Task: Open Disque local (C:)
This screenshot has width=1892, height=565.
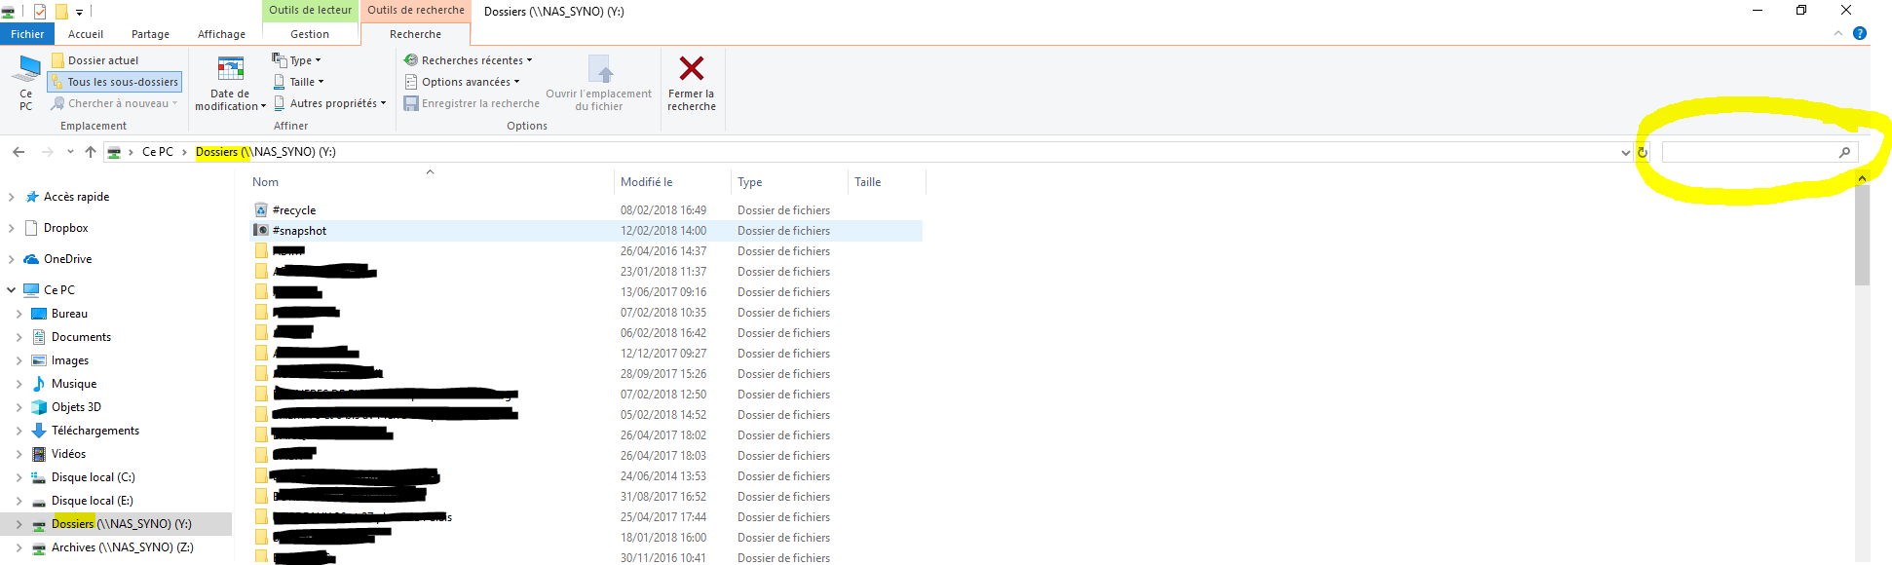Action: 93,477
